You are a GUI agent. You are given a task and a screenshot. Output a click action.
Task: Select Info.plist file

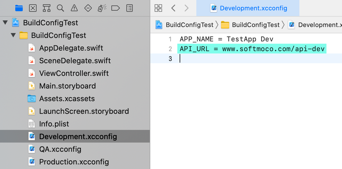54,124
